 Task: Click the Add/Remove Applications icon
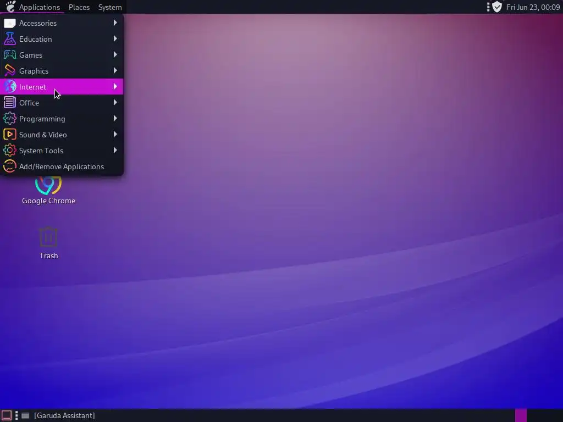click(x=10, y=166)
